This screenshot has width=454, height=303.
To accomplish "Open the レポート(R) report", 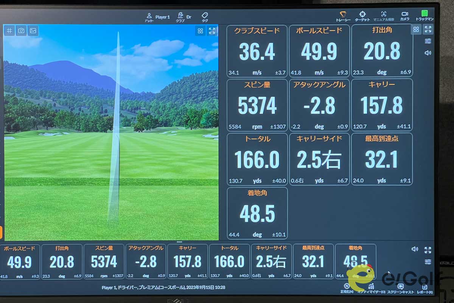I will pyautogui.click(x=425, y=289).
